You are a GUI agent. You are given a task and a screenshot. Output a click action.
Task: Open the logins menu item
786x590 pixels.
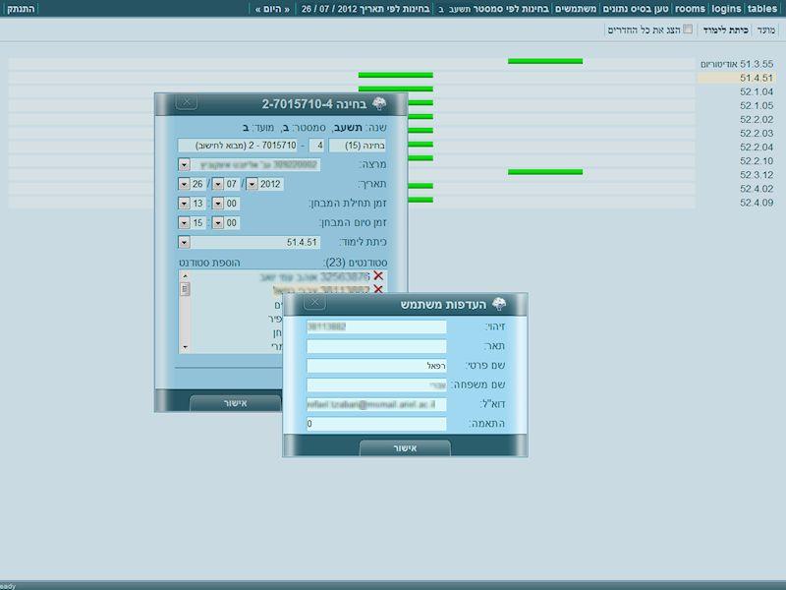[x=726, y=9]
